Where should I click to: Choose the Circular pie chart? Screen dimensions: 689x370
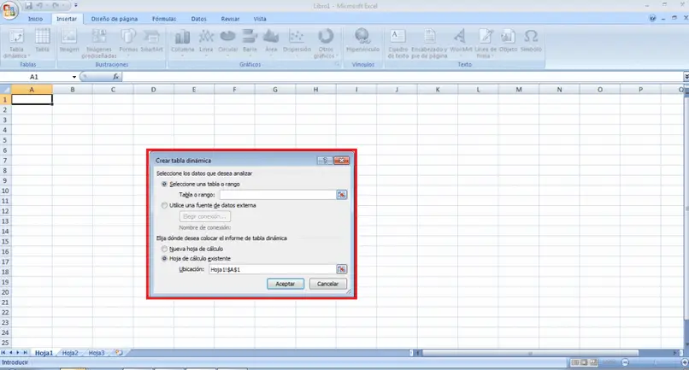click(228, 43)
